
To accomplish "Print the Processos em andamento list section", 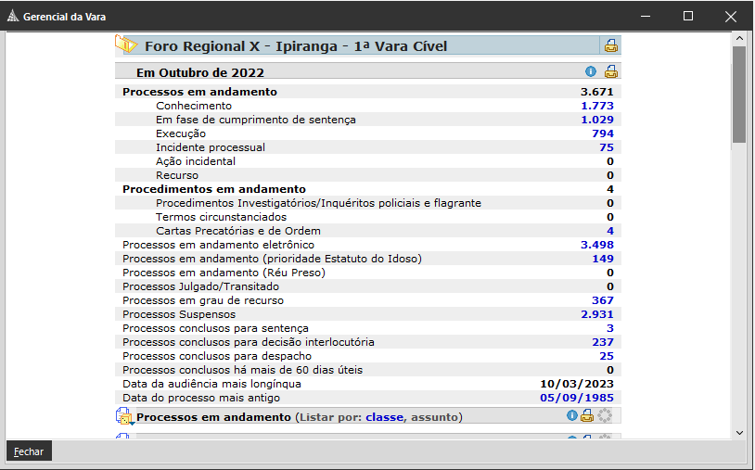I will 587,416.
